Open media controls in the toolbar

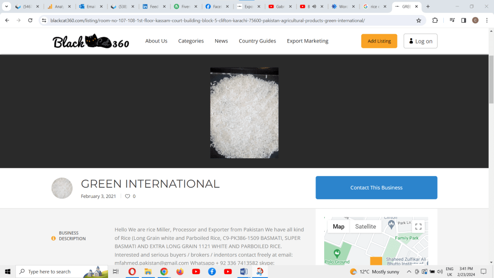pyautogui.click(x=452, y=20)
